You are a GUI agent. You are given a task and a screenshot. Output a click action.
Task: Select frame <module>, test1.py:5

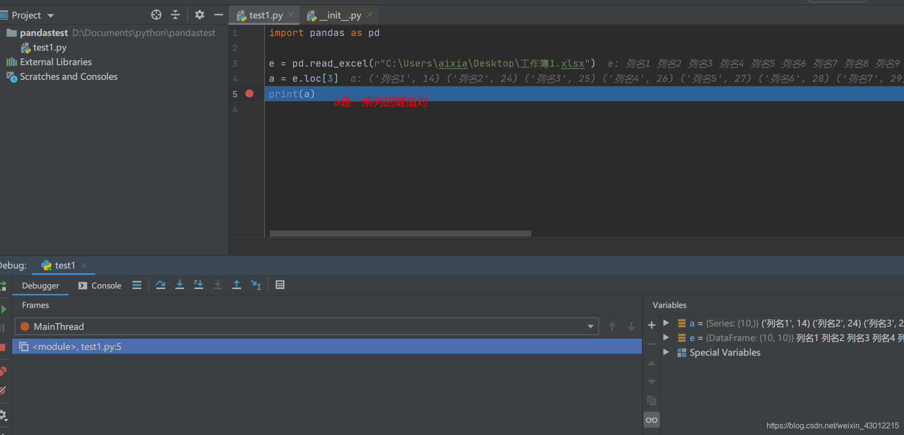pos(327,346)
